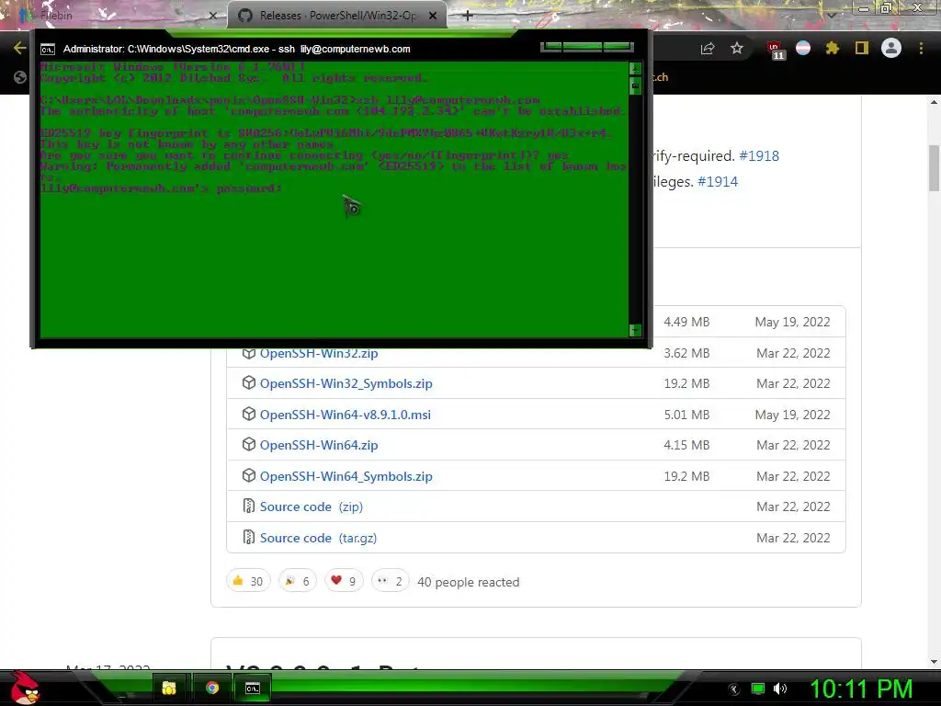Open File Explorer from the taskbar

(169, 688)
